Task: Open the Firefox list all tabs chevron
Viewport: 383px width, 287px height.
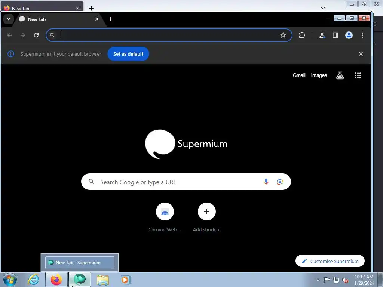Action: [323, 8]
